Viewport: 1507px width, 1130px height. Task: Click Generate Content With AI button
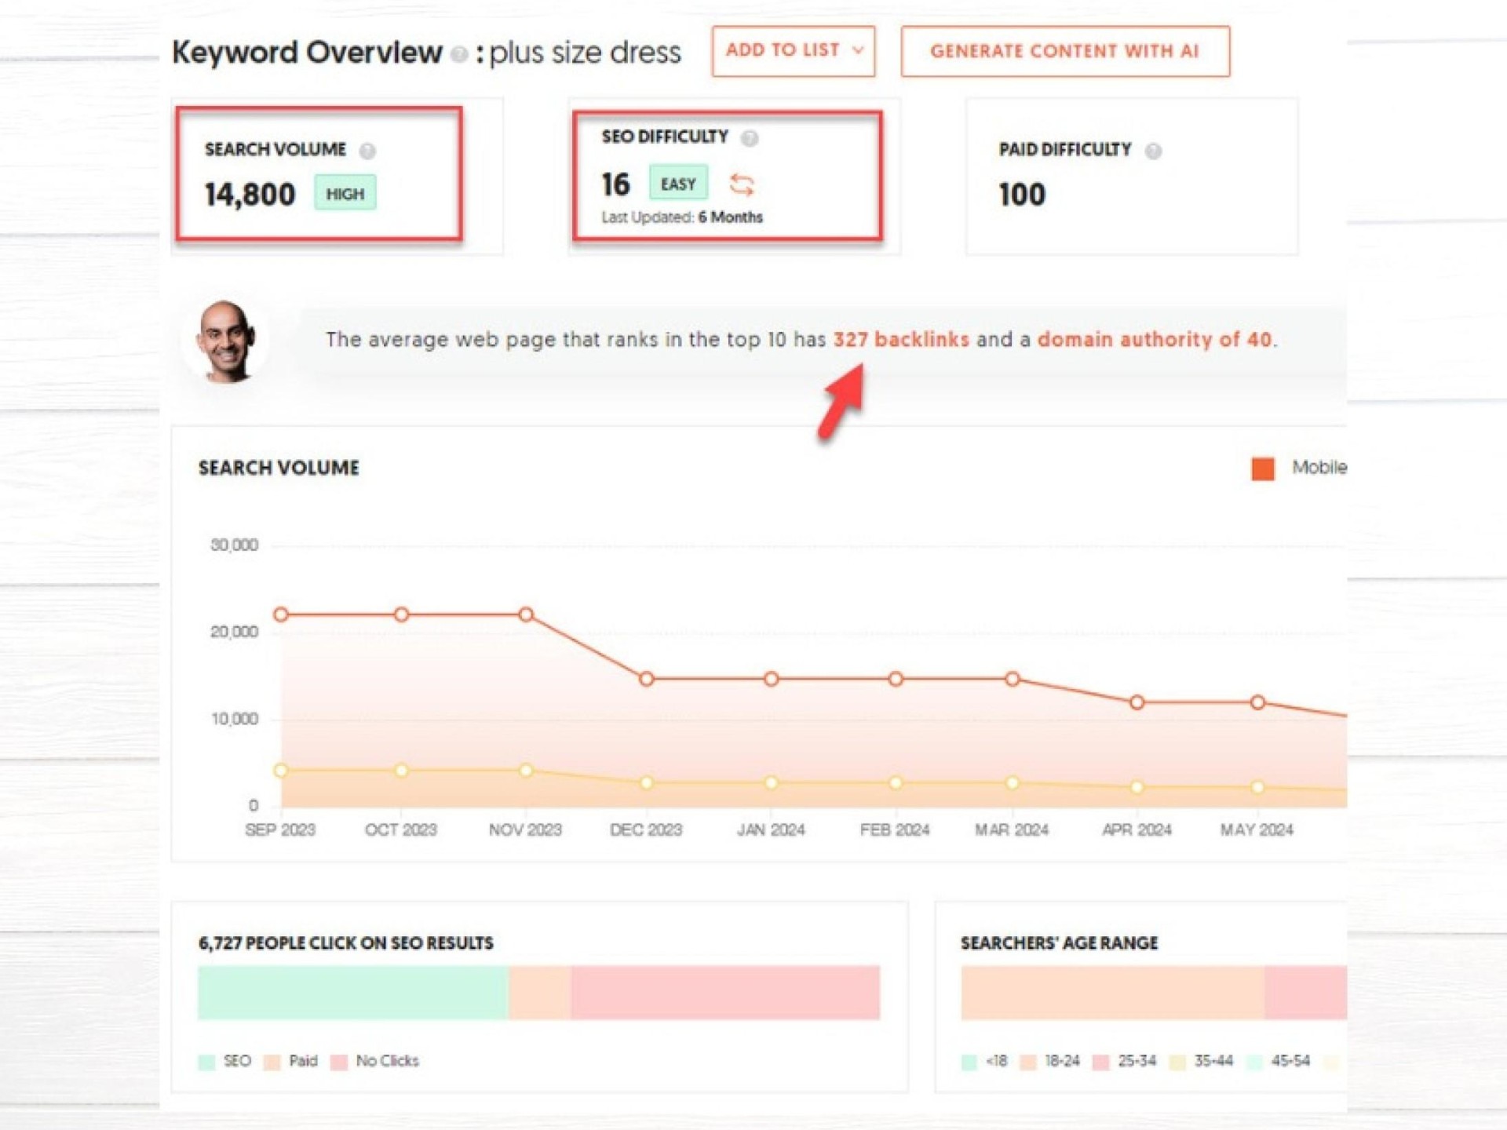point(1064,52)
